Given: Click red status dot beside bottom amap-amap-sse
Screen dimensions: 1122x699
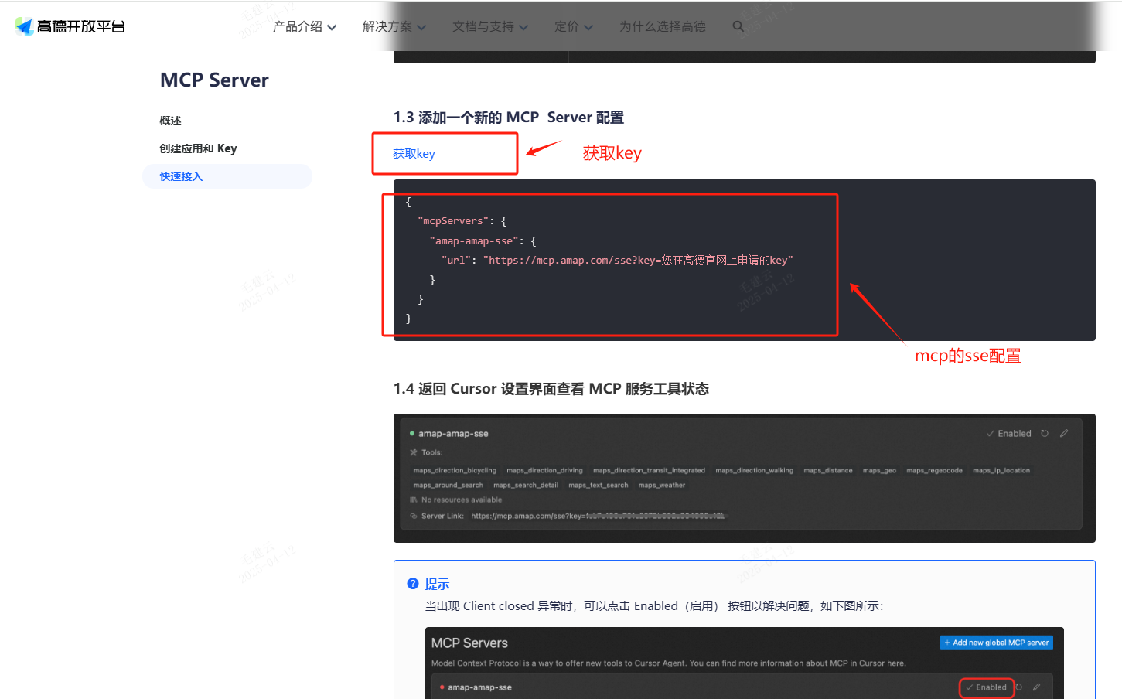Looking at the screenshot, I should (442, 687).
